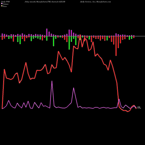The height and width of the screenshot is (145, 145).
Task: Select the 'Price' legend label
Action: tap(5, 6)
